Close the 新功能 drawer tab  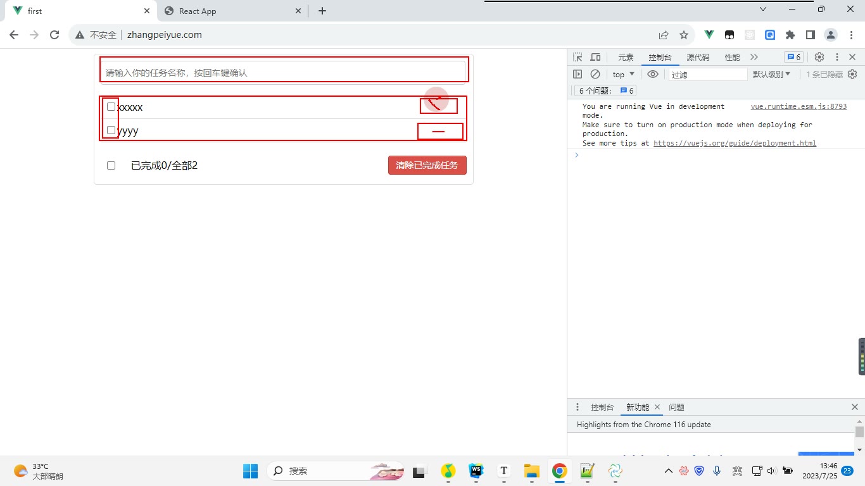click(x=657, y=407)
